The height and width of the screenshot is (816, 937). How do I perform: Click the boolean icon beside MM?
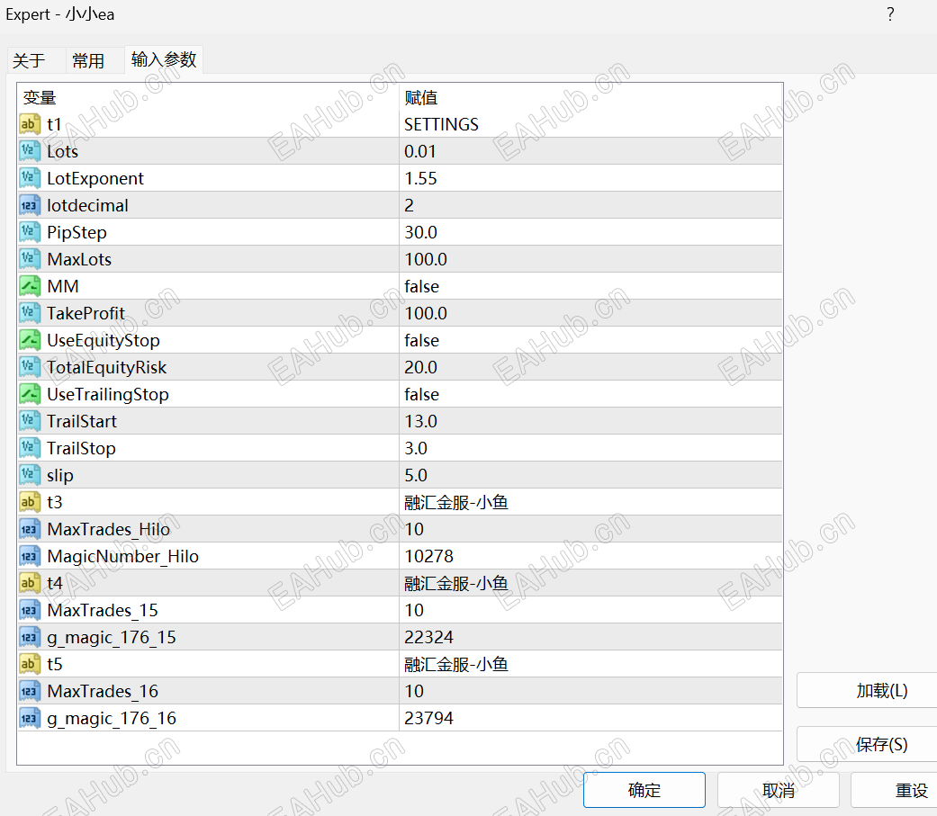(30, 286)
